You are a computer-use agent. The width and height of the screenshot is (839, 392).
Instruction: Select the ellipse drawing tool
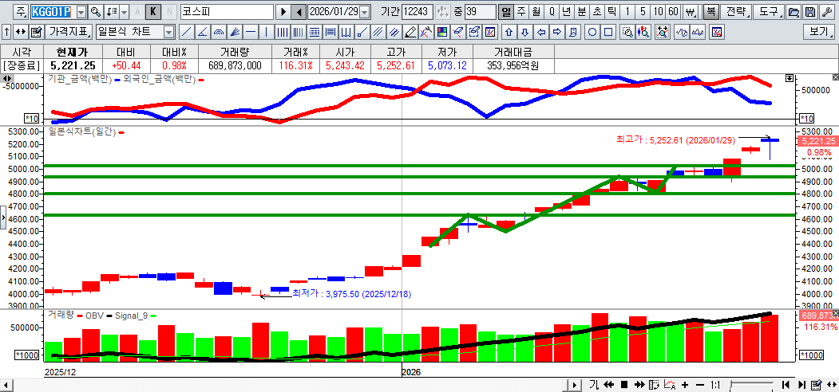click(593, 32)
